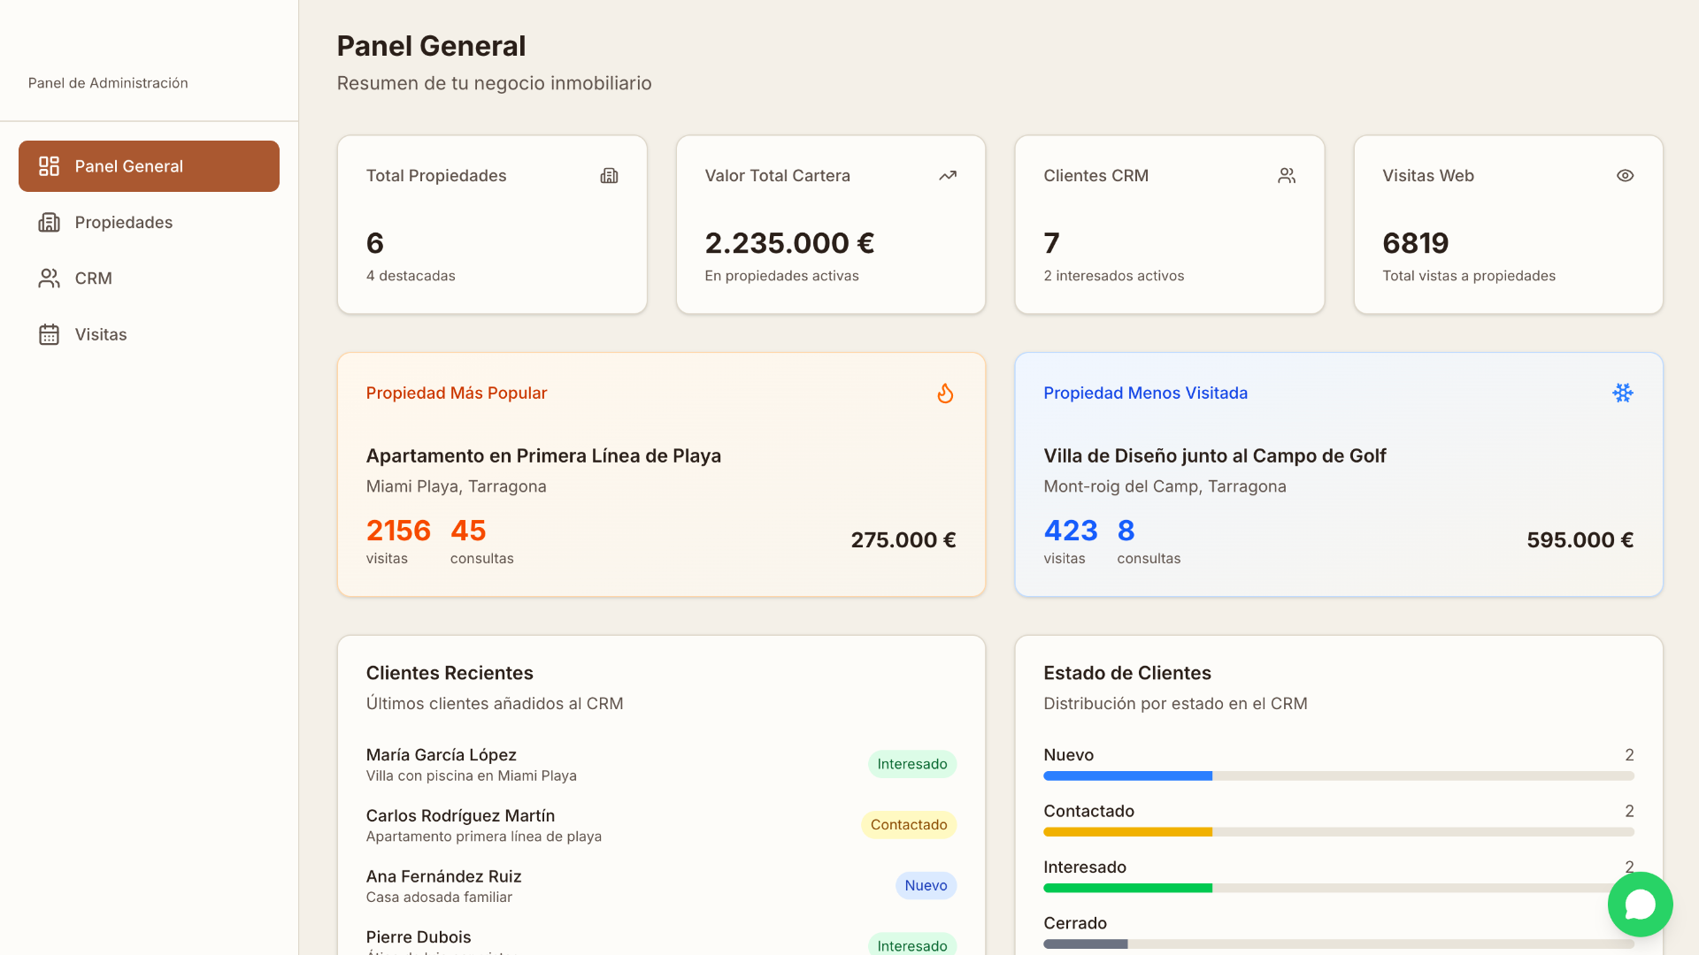Image resolution: width=1699 pixels, height=955 pixels.
Task: Click Miami Playa, Tarragona location text
Action: tap(457, 486)
